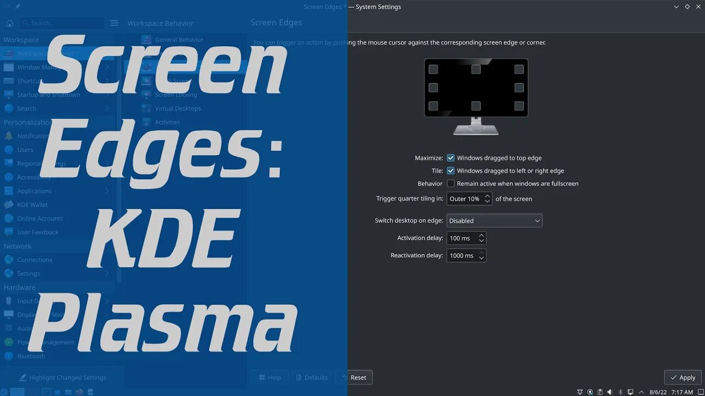This screenshot has width=705, height=396.
Task: Open notifications bell in system tray
Action: click(x=580, y=392)
